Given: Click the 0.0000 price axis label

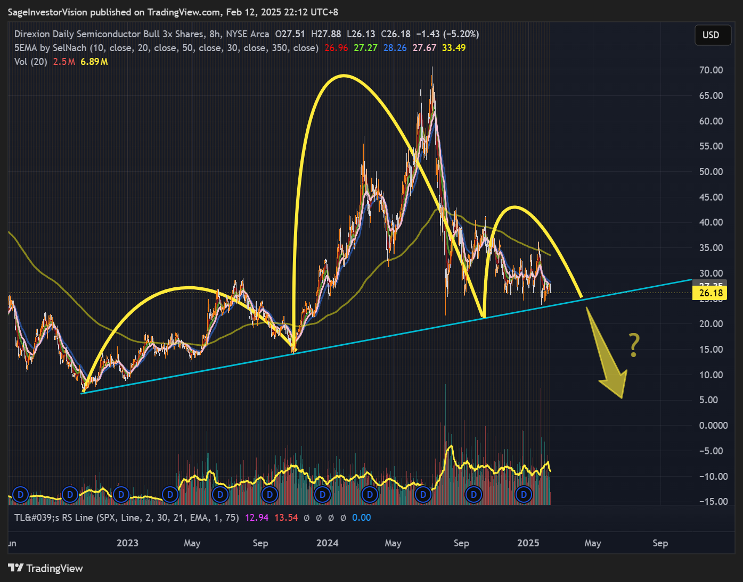Looking at the screenshot, I should [x=713, y=426].
